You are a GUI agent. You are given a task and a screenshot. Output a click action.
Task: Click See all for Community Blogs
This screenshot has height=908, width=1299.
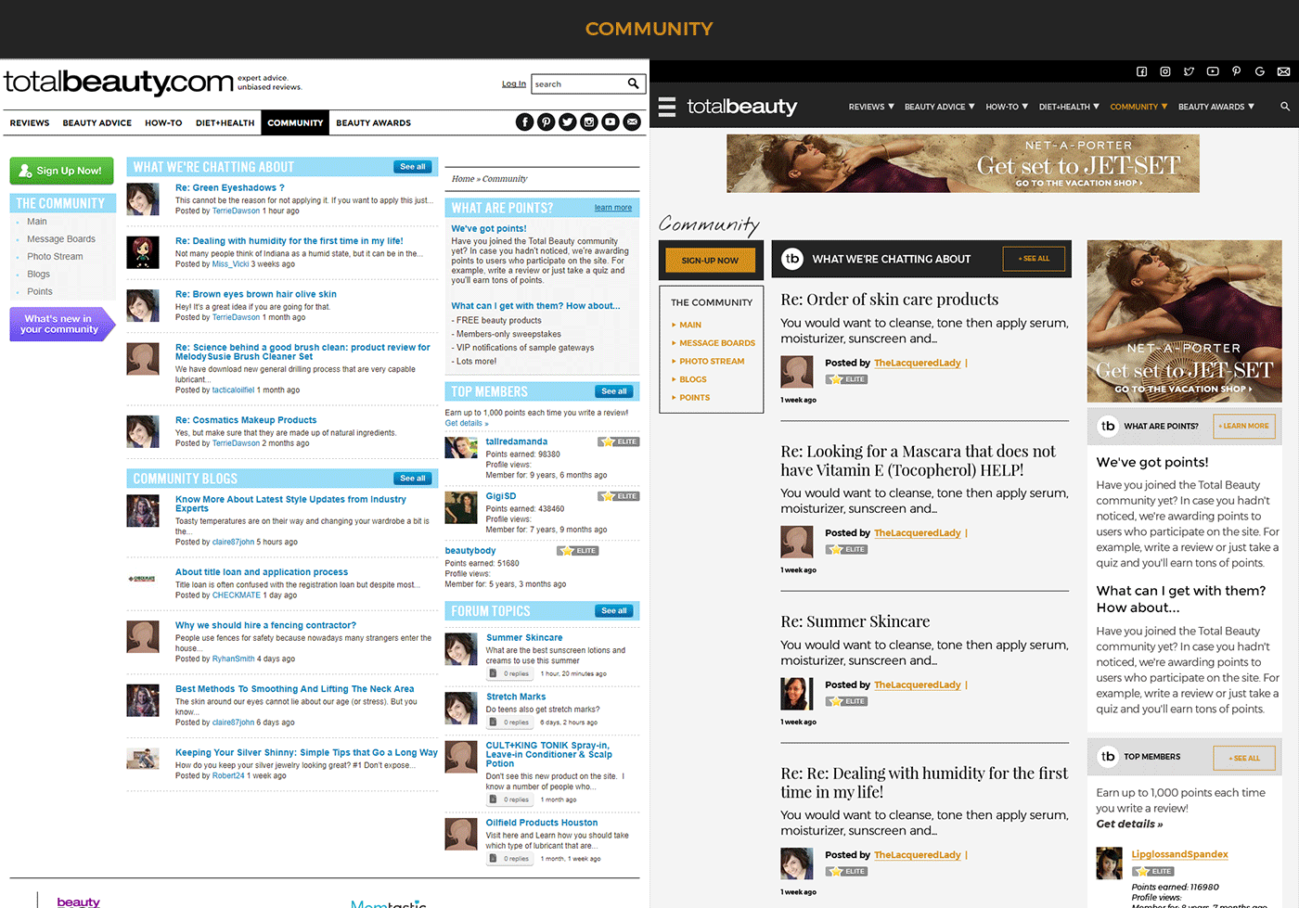(x=413, y=479)
